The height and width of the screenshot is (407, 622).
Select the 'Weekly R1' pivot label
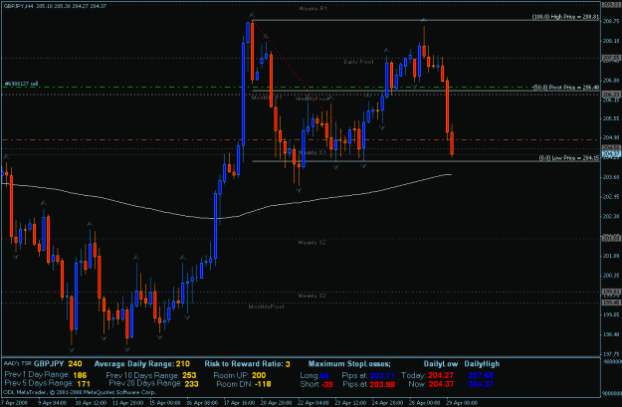coord(312,8)
